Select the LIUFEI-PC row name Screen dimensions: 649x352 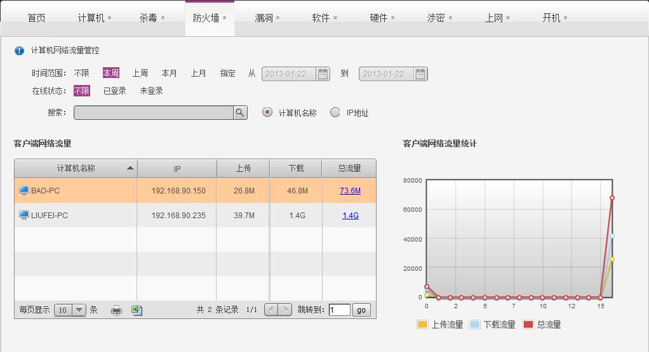(x=50, y=215)
